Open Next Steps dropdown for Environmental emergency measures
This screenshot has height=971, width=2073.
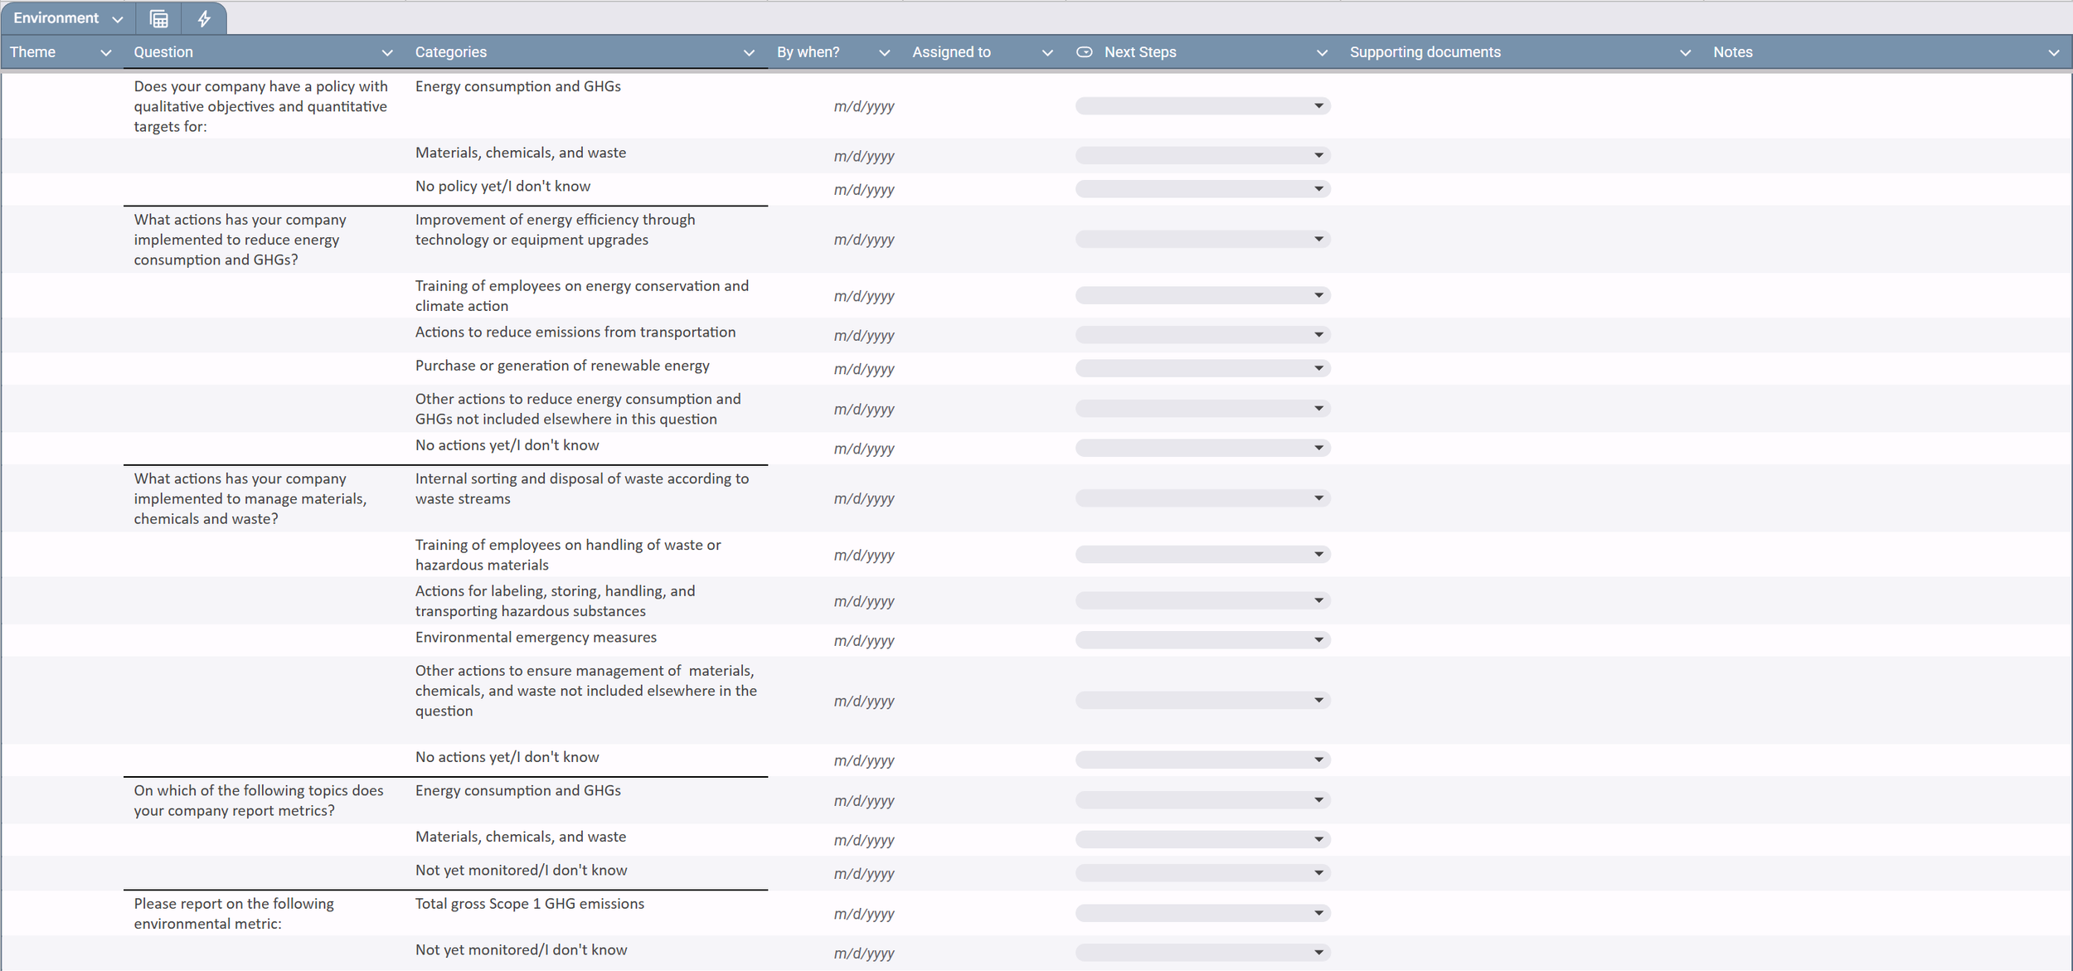(x=1318, y=640)
